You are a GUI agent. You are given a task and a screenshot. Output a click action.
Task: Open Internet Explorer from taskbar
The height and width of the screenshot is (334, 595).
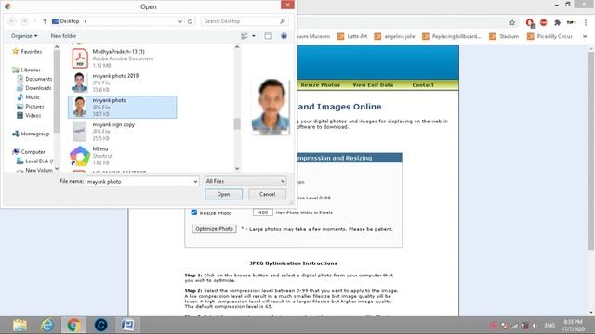click(47, 326)
